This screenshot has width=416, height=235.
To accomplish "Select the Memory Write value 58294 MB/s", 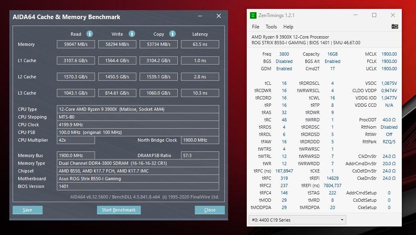I will (117, 44).
